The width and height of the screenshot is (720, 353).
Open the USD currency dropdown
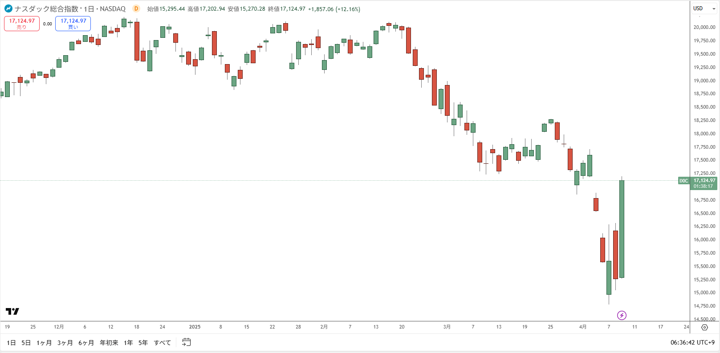[704, 8]
